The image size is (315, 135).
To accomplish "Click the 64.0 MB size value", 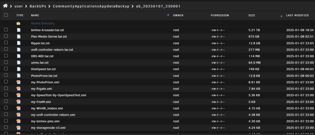I will pos(255,63).
